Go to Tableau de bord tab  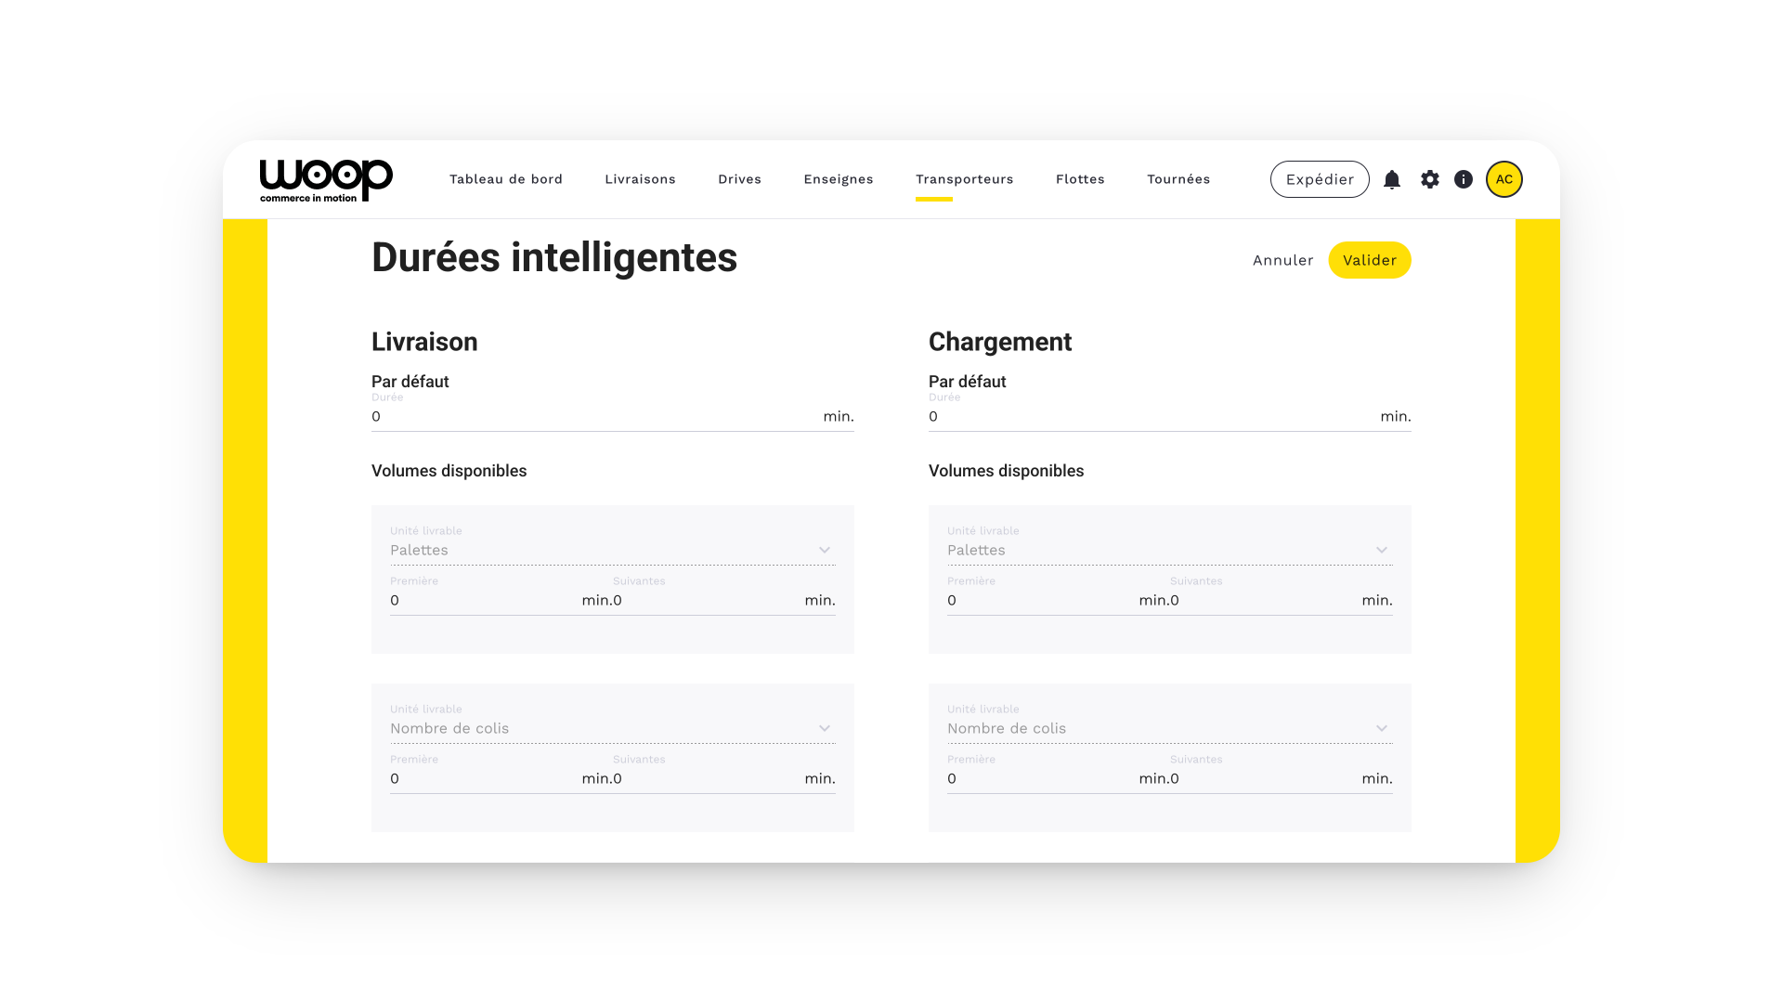coord(505,180)
